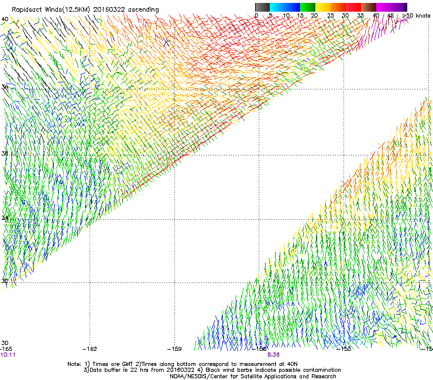Click the yellow 20-25 knots legend swatch
Screen dimensions: 433x380
[x=323, y=7]
